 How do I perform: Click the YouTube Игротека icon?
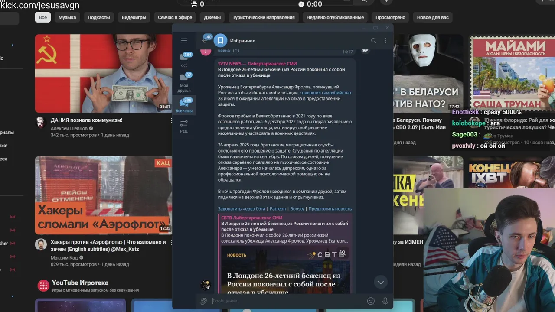43,286
